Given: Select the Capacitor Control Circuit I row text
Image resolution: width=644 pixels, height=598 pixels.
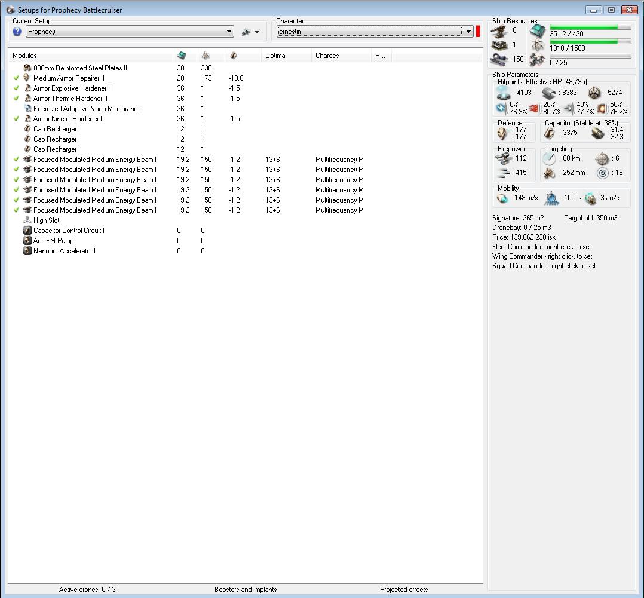Looking at the screenshot, I should (69, 231).
